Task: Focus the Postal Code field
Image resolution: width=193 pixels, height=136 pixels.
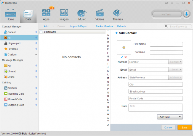Action: 156,98
